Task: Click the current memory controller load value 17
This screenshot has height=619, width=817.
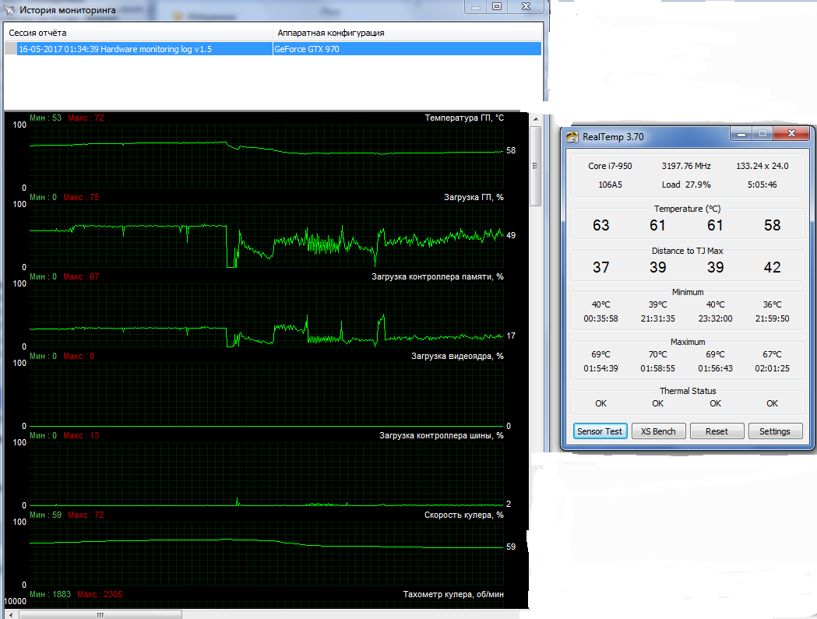Action: (x=511, y=336)
